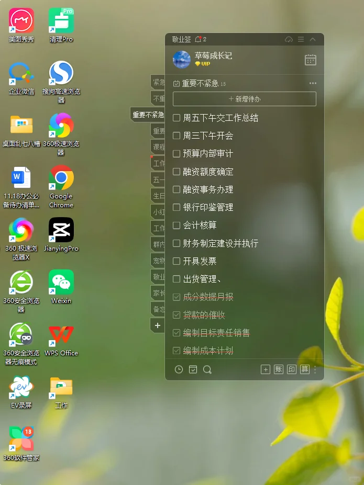364x485 pixels.
Task: Select the WPS Office desktop icon
Action: pos(61,340)
